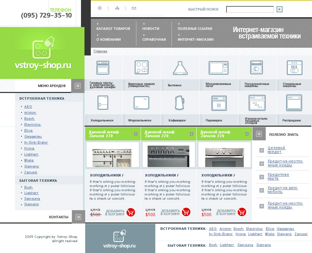Go to СПРАВОЧНАЯ menu item
Screen dimensions: 312x253
(x=154, y=39)
